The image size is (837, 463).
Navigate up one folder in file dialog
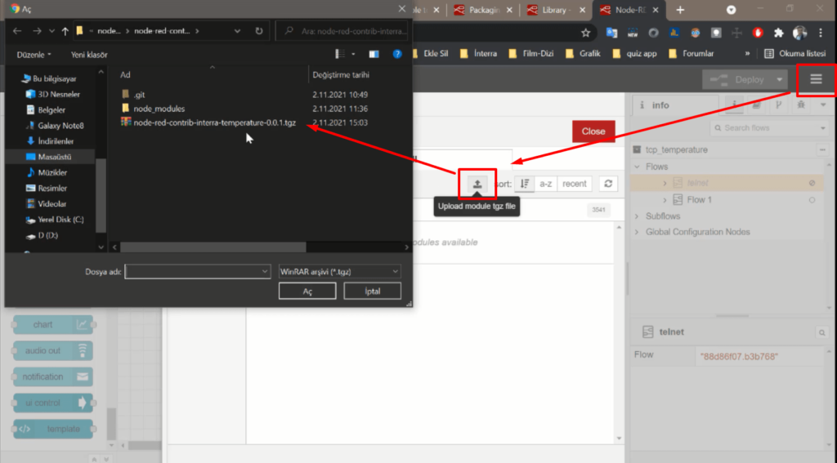pyautogui.click(x=65, y=31)
